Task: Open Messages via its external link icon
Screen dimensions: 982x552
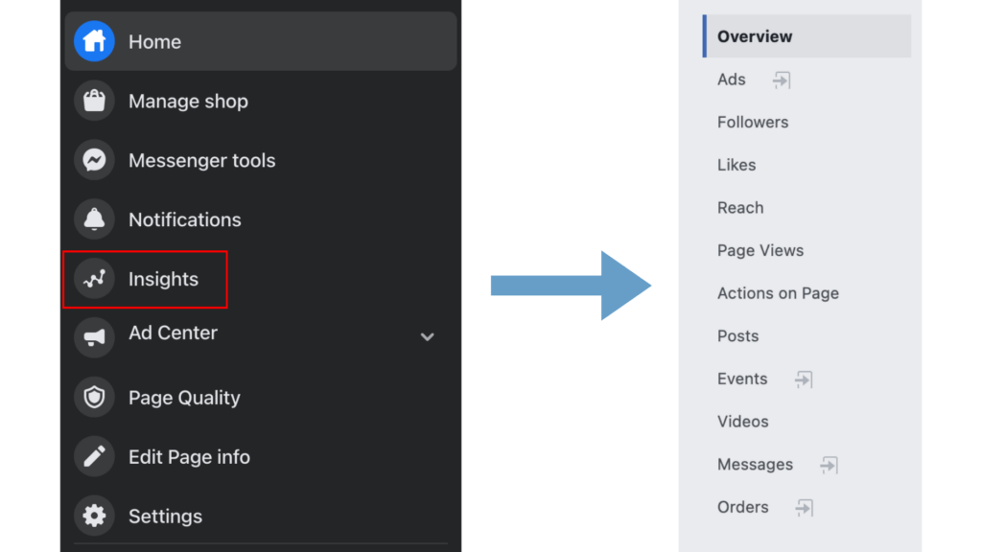Action: click(828, 465)
